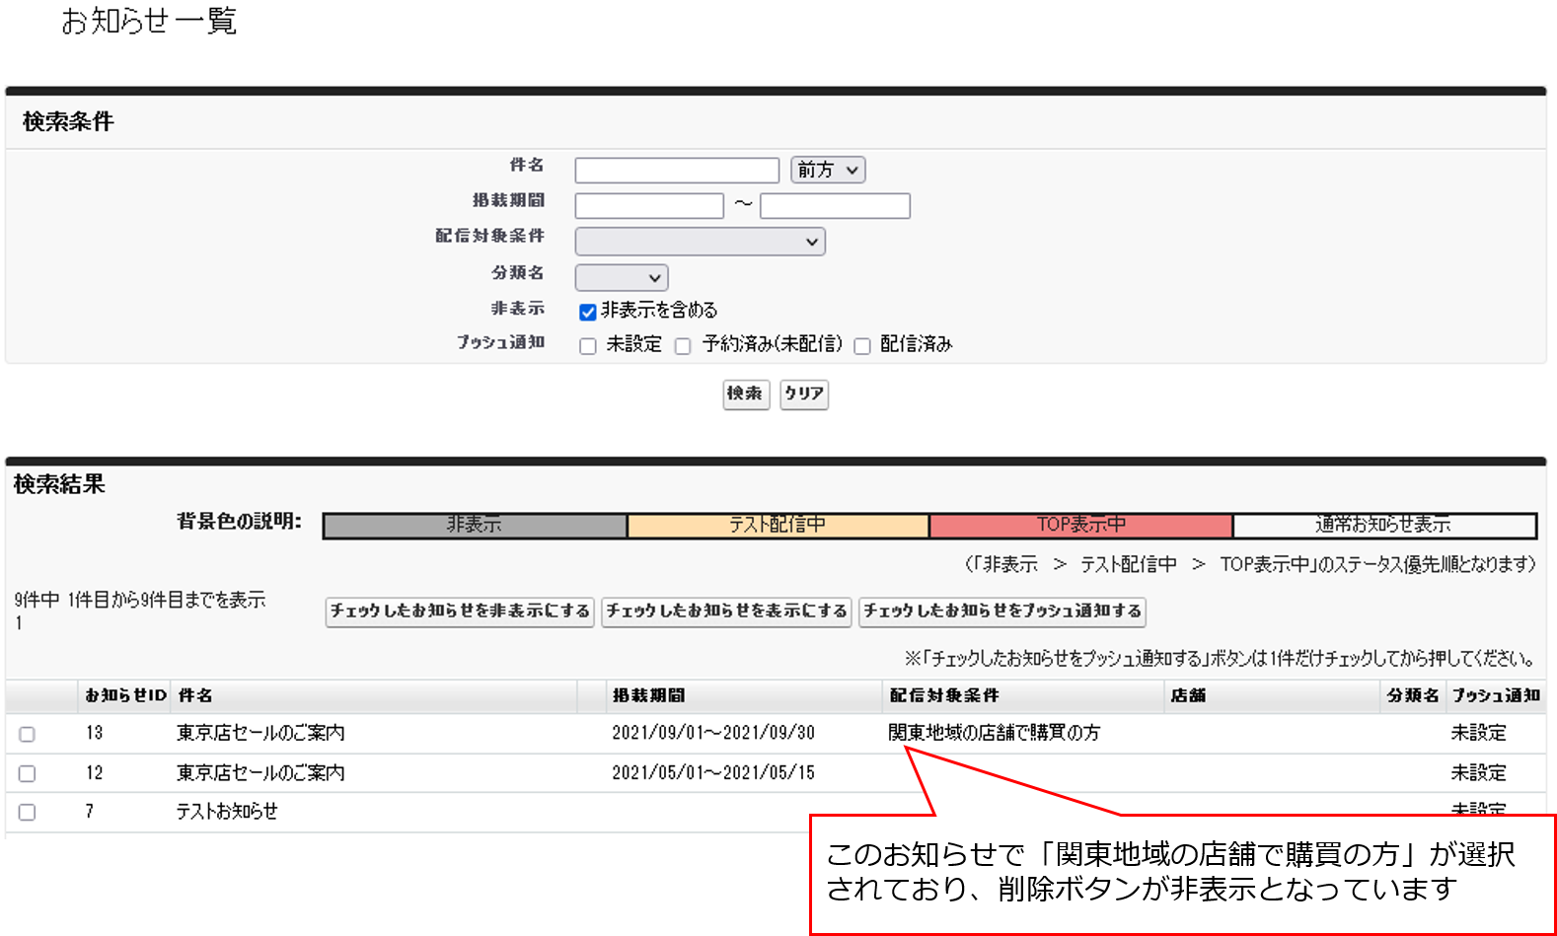
Task: Expand the 配信対象条件 dropdown
Action: click(700, 242)
